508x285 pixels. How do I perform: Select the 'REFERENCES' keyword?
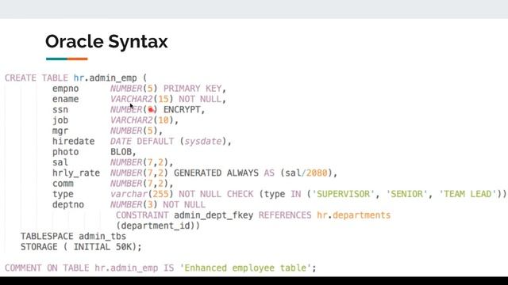click(x=285, y=215)
